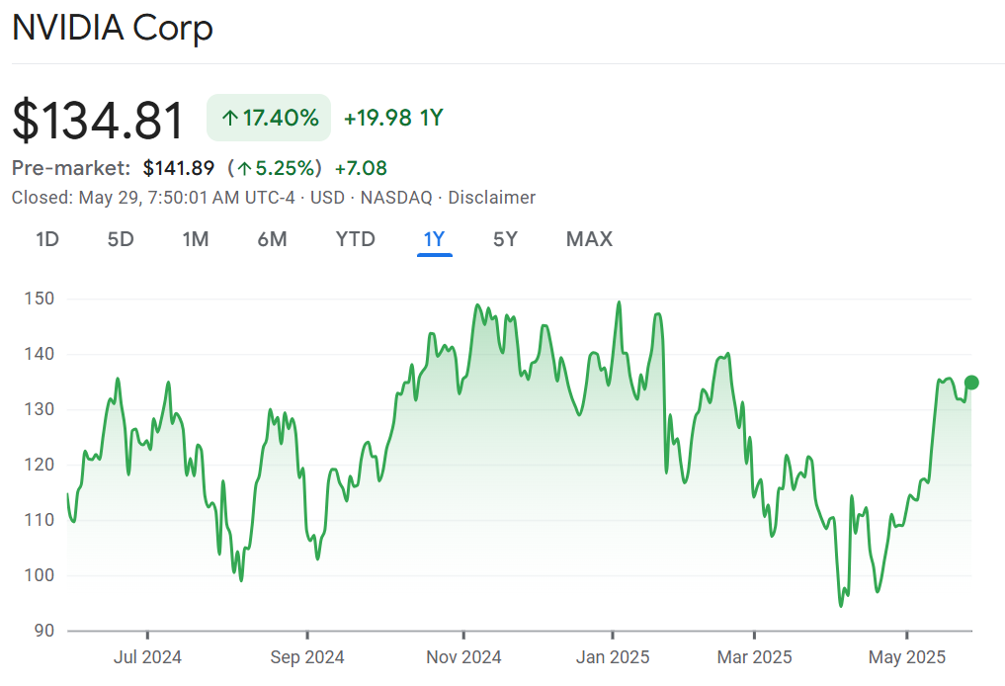The image size is (1005, 686).
Task: Click the +19.98 1Y change text
Action: coord(393,119)
